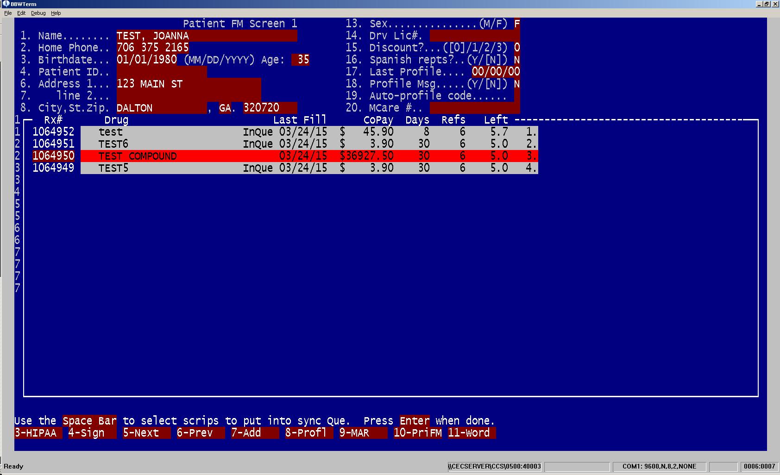Click the 4-Sign function key
Viewport: 780px width, 475px height.
tap(93, 433)
